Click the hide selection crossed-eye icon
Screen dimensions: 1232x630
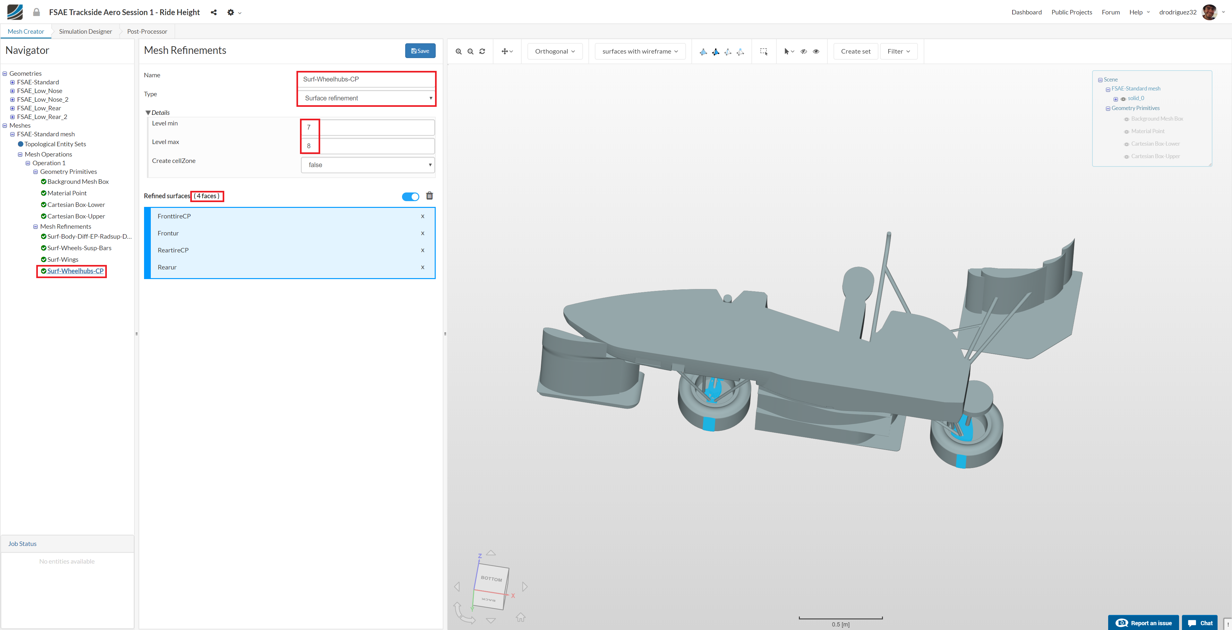point(803,52)
